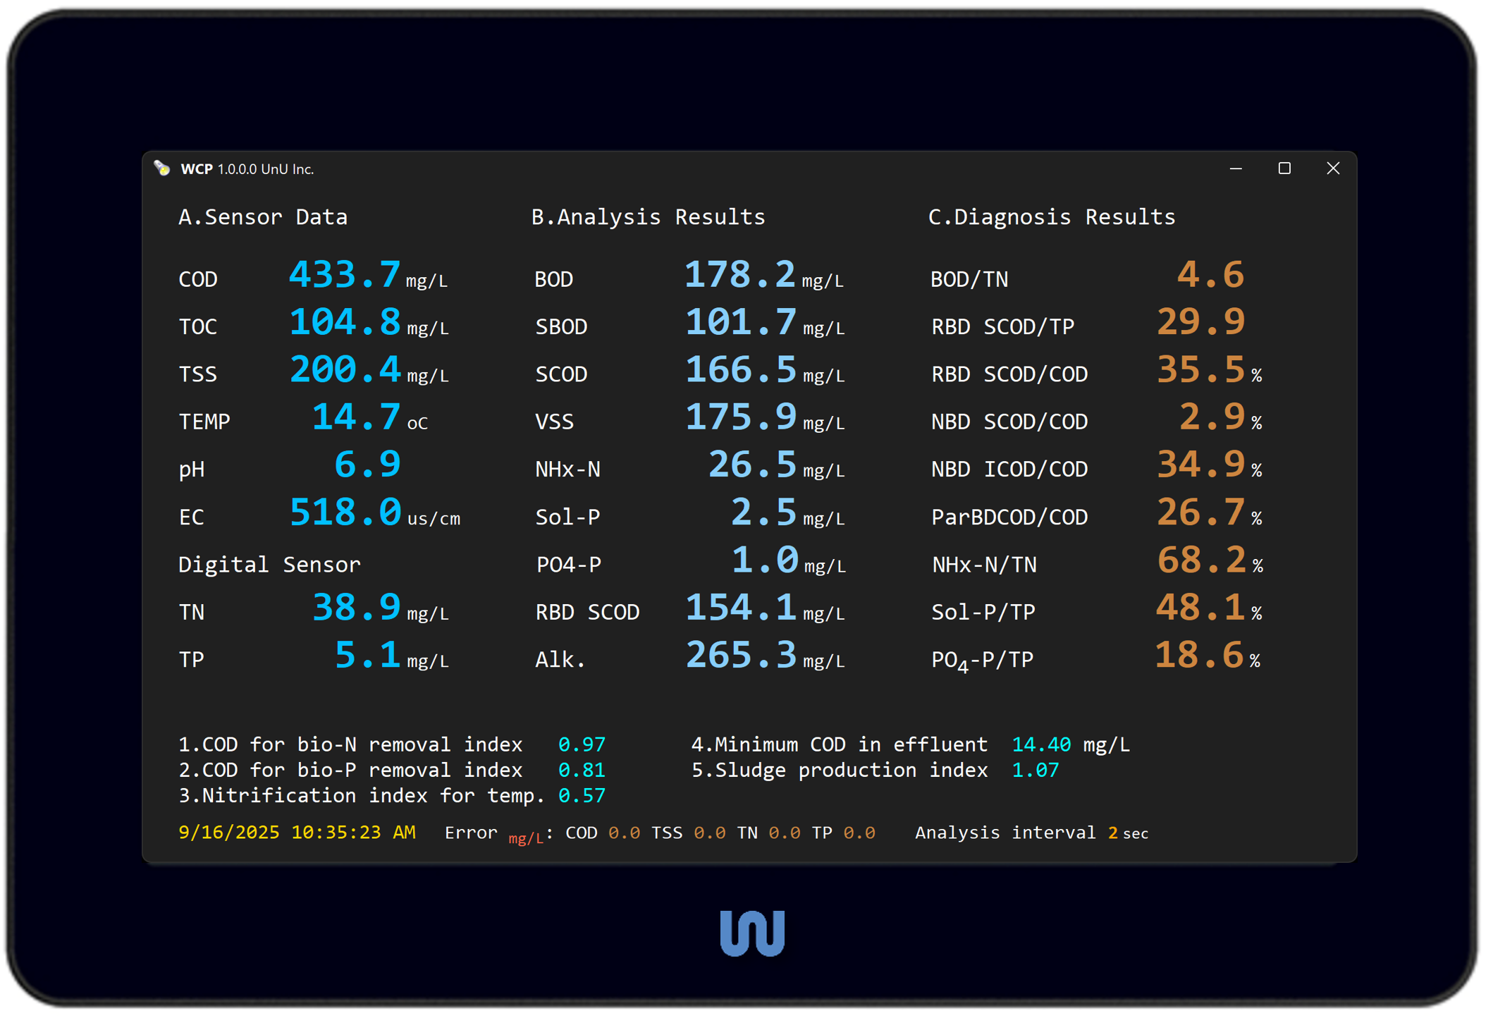Click the COD error value 0.0
The image size is (1505, 1025).
tap(624, 833)
